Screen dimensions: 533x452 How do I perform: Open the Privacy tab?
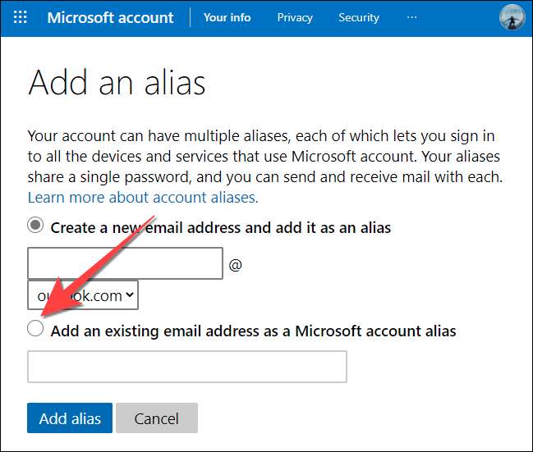pyautogui.click(x=295, y=17)
